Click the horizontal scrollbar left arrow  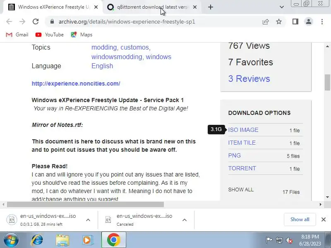(3, 204)
